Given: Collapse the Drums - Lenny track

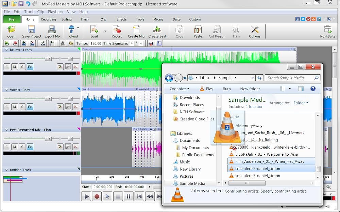Looking at the screenshot, I should [x=6, y=50].
